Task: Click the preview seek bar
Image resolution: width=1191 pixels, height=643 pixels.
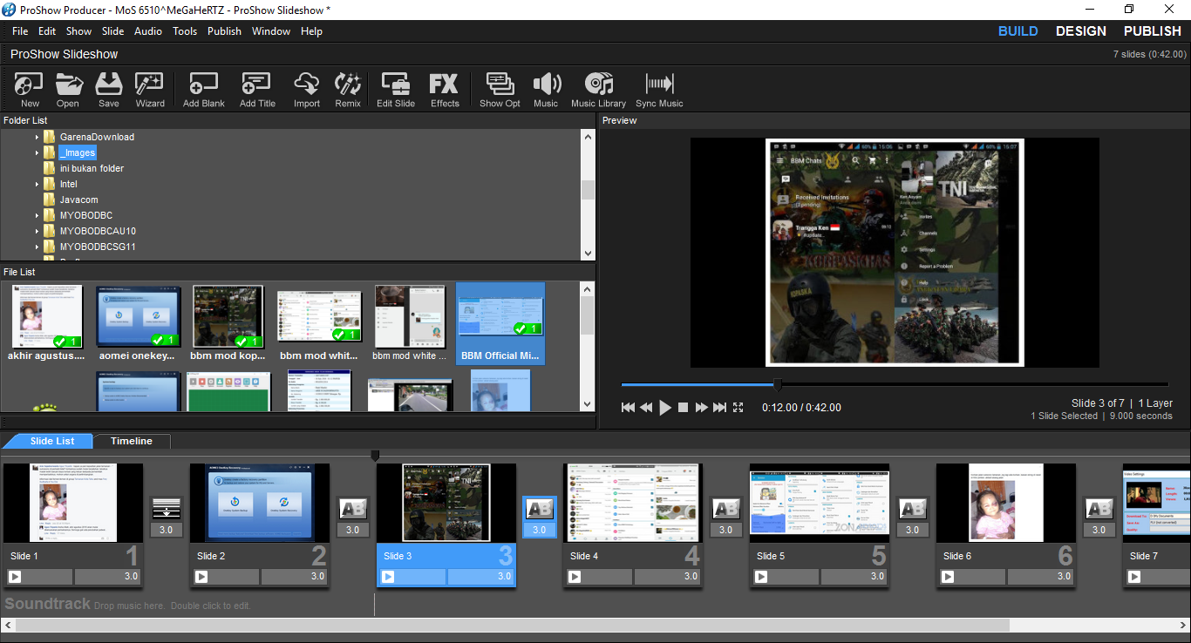Action: click(895, 384)
